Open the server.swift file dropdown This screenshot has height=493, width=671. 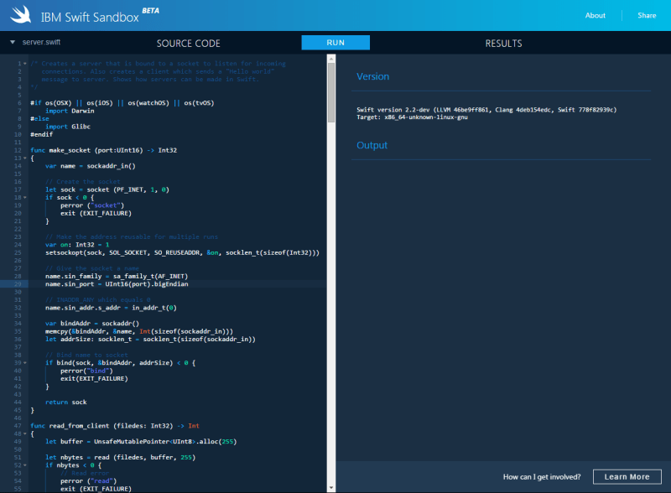tap(13, 42)
